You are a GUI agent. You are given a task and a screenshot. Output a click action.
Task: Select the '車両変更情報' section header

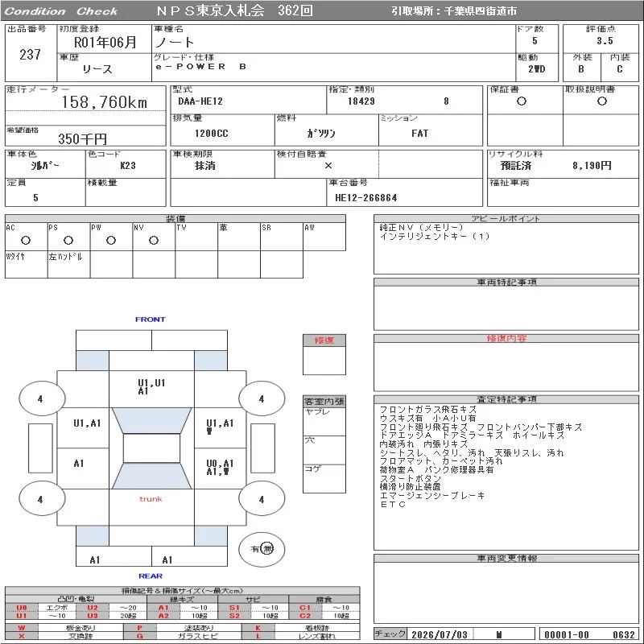pos(506,558)
